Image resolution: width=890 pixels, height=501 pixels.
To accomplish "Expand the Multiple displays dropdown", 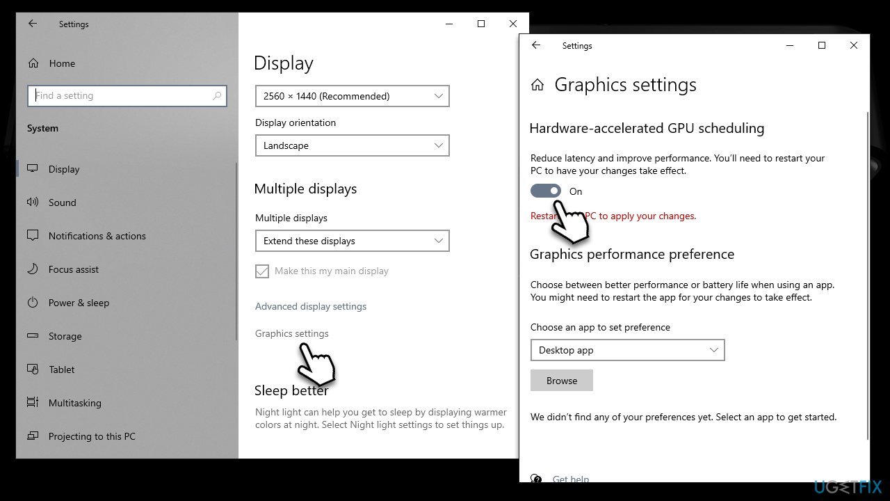I will [x=352, y=240].
